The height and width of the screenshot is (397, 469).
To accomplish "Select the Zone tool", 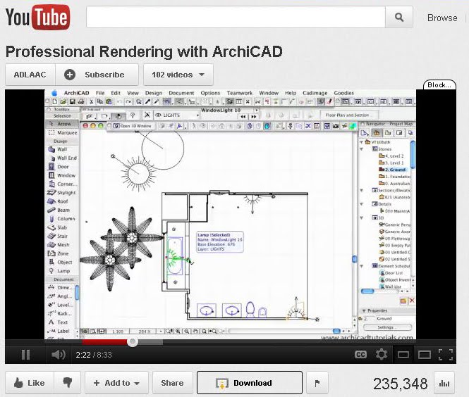I will click(x=59, y=253).
